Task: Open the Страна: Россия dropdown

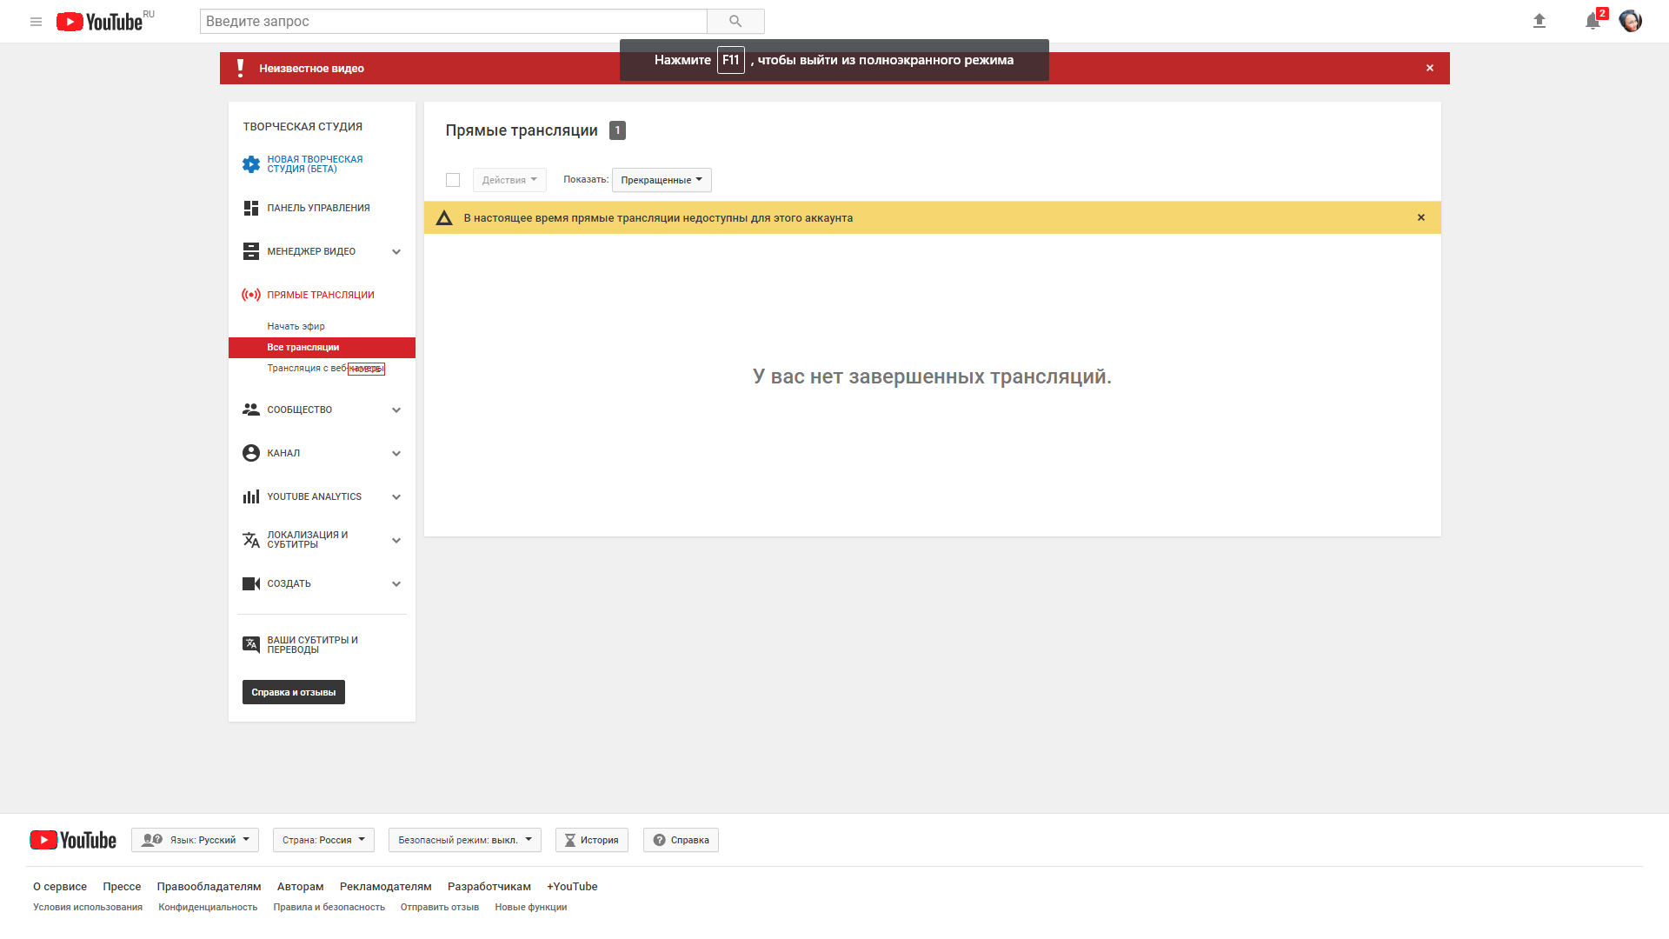Action: [x=323, y=840]
